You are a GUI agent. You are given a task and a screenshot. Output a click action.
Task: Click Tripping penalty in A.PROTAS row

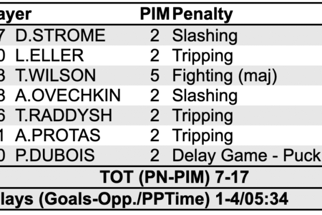(x=202, y=136)
